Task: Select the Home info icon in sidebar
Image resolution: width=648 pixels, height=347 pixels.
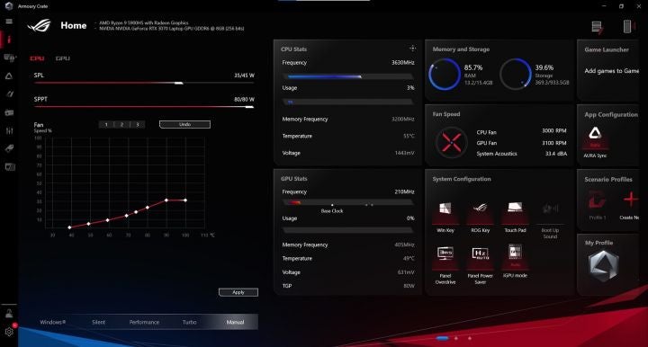Action: pos(9,40)
